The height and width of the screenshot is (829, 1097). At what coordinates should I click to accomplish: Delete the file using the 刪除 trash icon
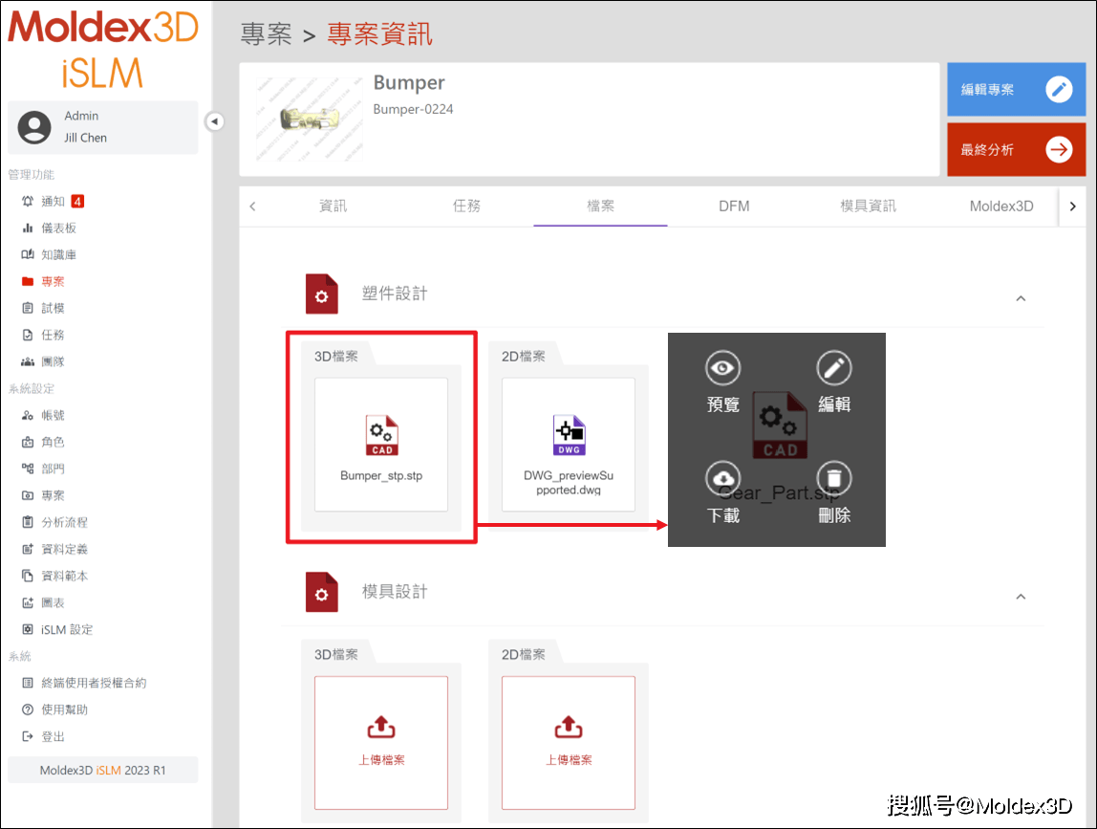[x=834, y=478]
